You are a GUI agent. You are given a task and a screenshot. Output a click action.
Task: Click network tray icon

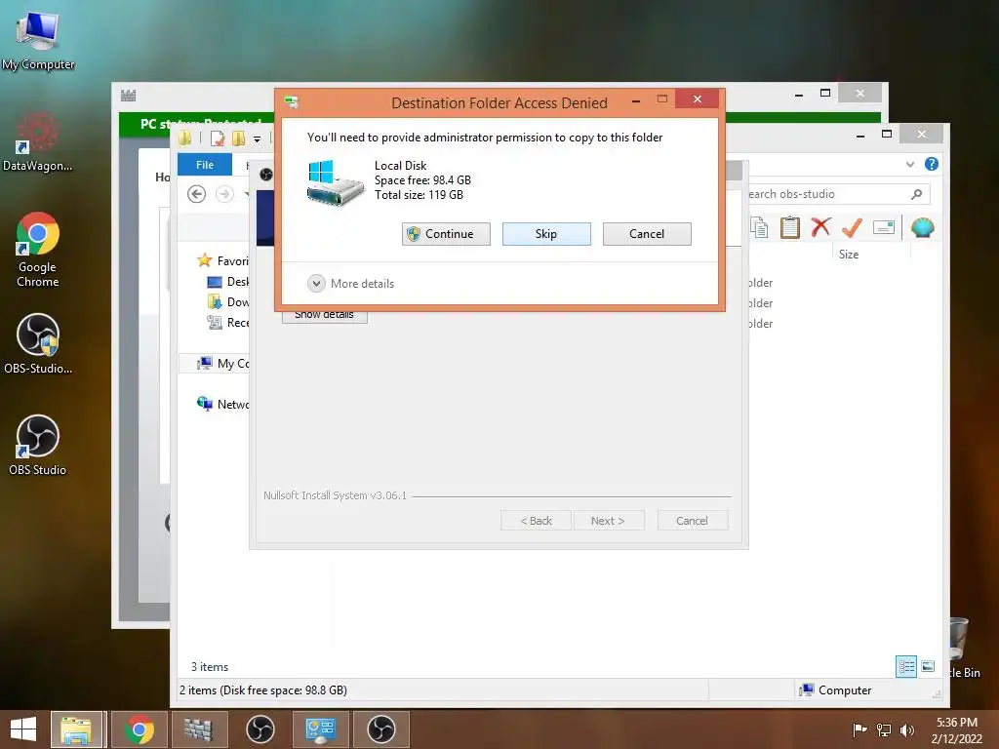pyautogui.click(x=884, y=729)
